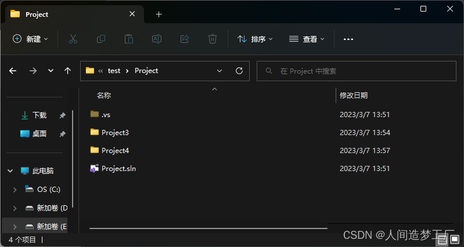The width and height of the screenshot is (464, 247).
Task: Open the 排序 (Sort) dropdown
Action: pyautogui.click(x=255, y=39)
